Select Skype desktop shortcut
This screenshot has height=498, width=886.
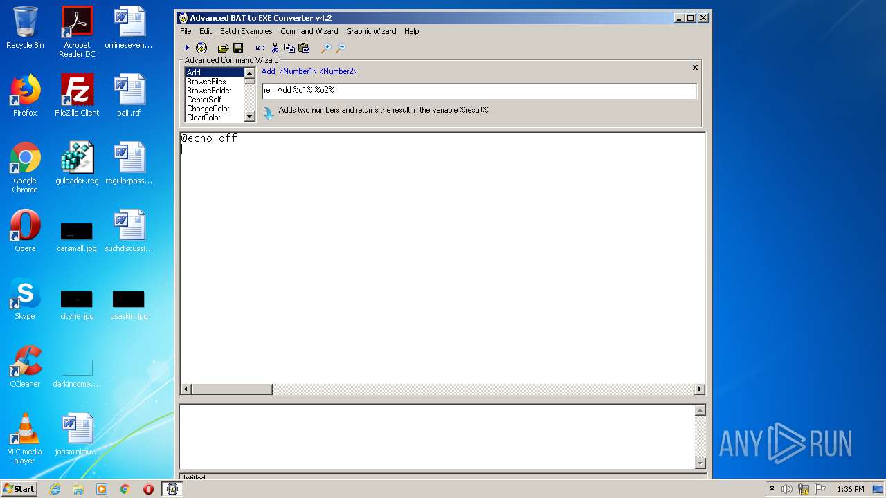click(25, 299)
